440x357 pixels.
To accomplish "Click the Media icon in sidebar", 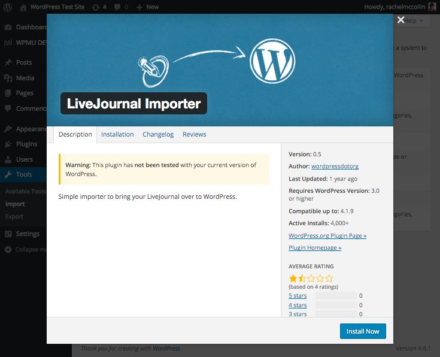I will pyautogui.click(x=8, y=78).
